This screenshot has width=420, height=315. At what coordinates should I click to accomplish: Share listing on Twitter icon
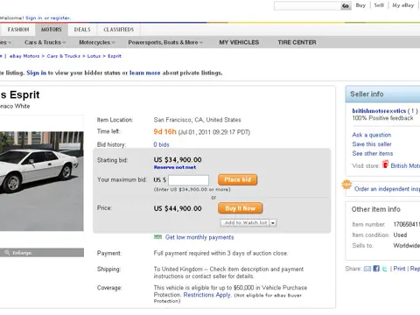[385, 269]
